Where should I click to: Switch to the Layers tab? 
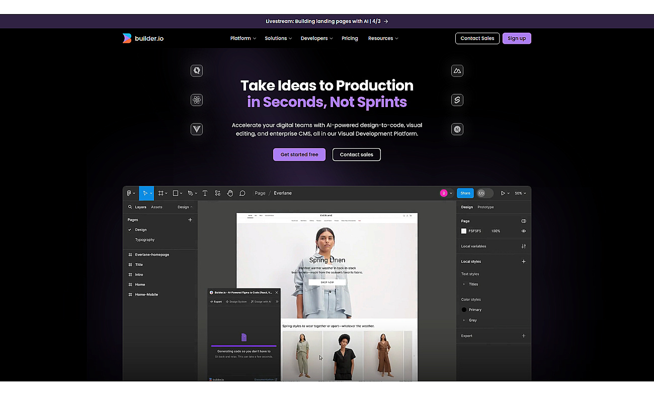click(x=140, y=207)
